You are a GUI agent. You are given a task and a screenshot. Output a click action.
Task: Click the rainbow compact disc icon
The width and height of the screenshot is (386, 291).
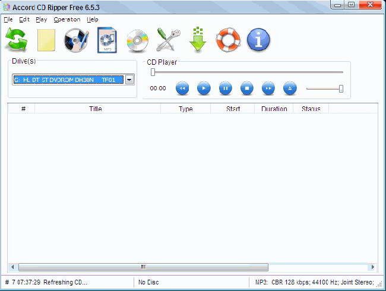coord(138,40)
